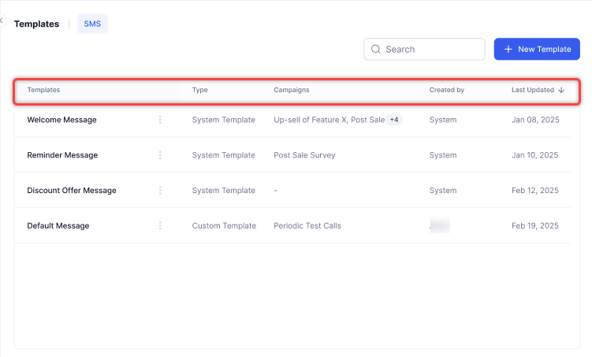Open the Reminder Message template
Image resolution: width=592 pixels, height=357 pixels.
point(62,155)
